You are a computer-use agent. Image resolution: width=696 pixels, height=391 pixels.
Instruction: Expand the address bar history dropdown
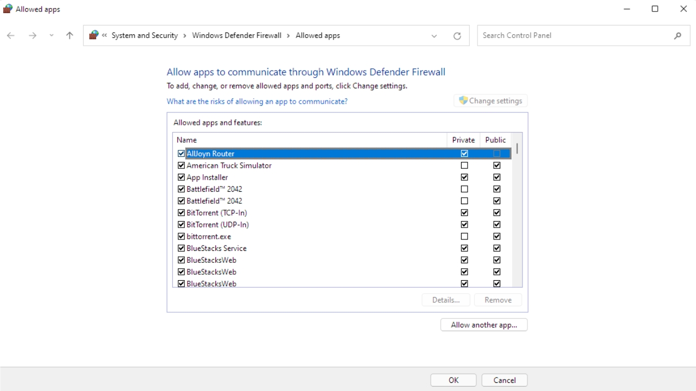434,36
